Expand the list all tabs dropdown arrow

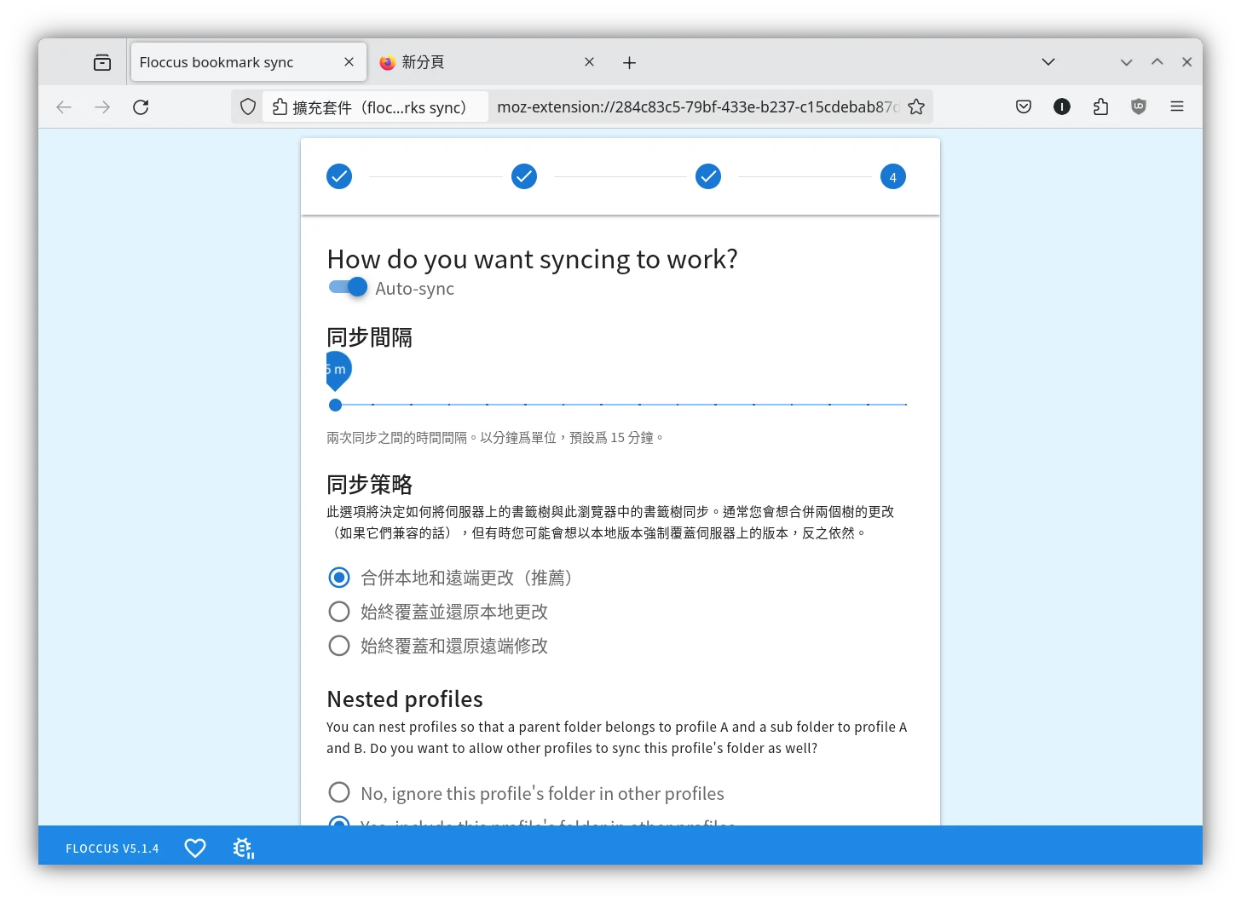[x=1048, y=62]
